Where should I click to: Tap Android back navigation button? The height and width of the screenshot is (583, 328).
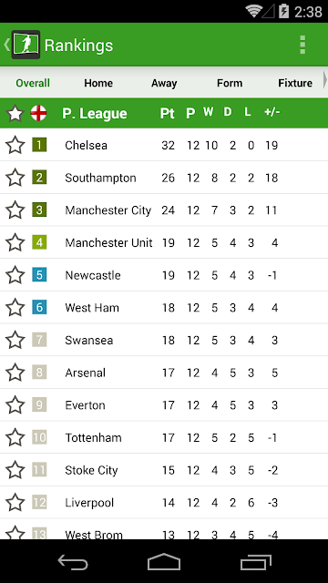[73, 561]
